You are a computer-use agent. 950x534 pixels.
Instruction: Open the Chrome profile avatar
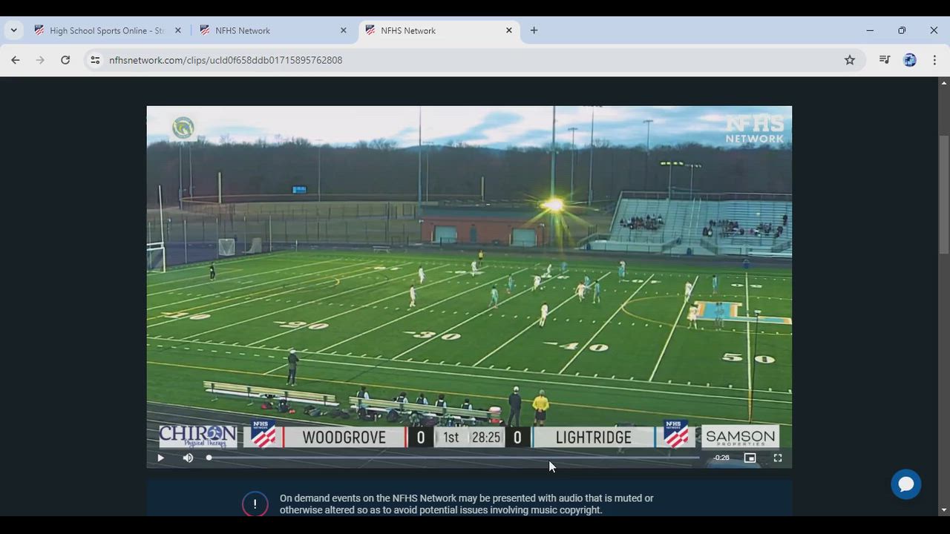coord(909,60)
